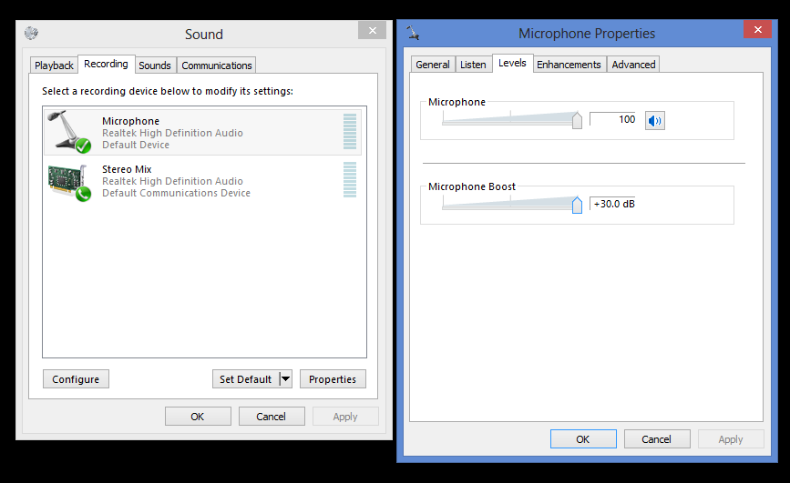Close the Microphone Properties window

pyautogui.click(x=757, y=30)
